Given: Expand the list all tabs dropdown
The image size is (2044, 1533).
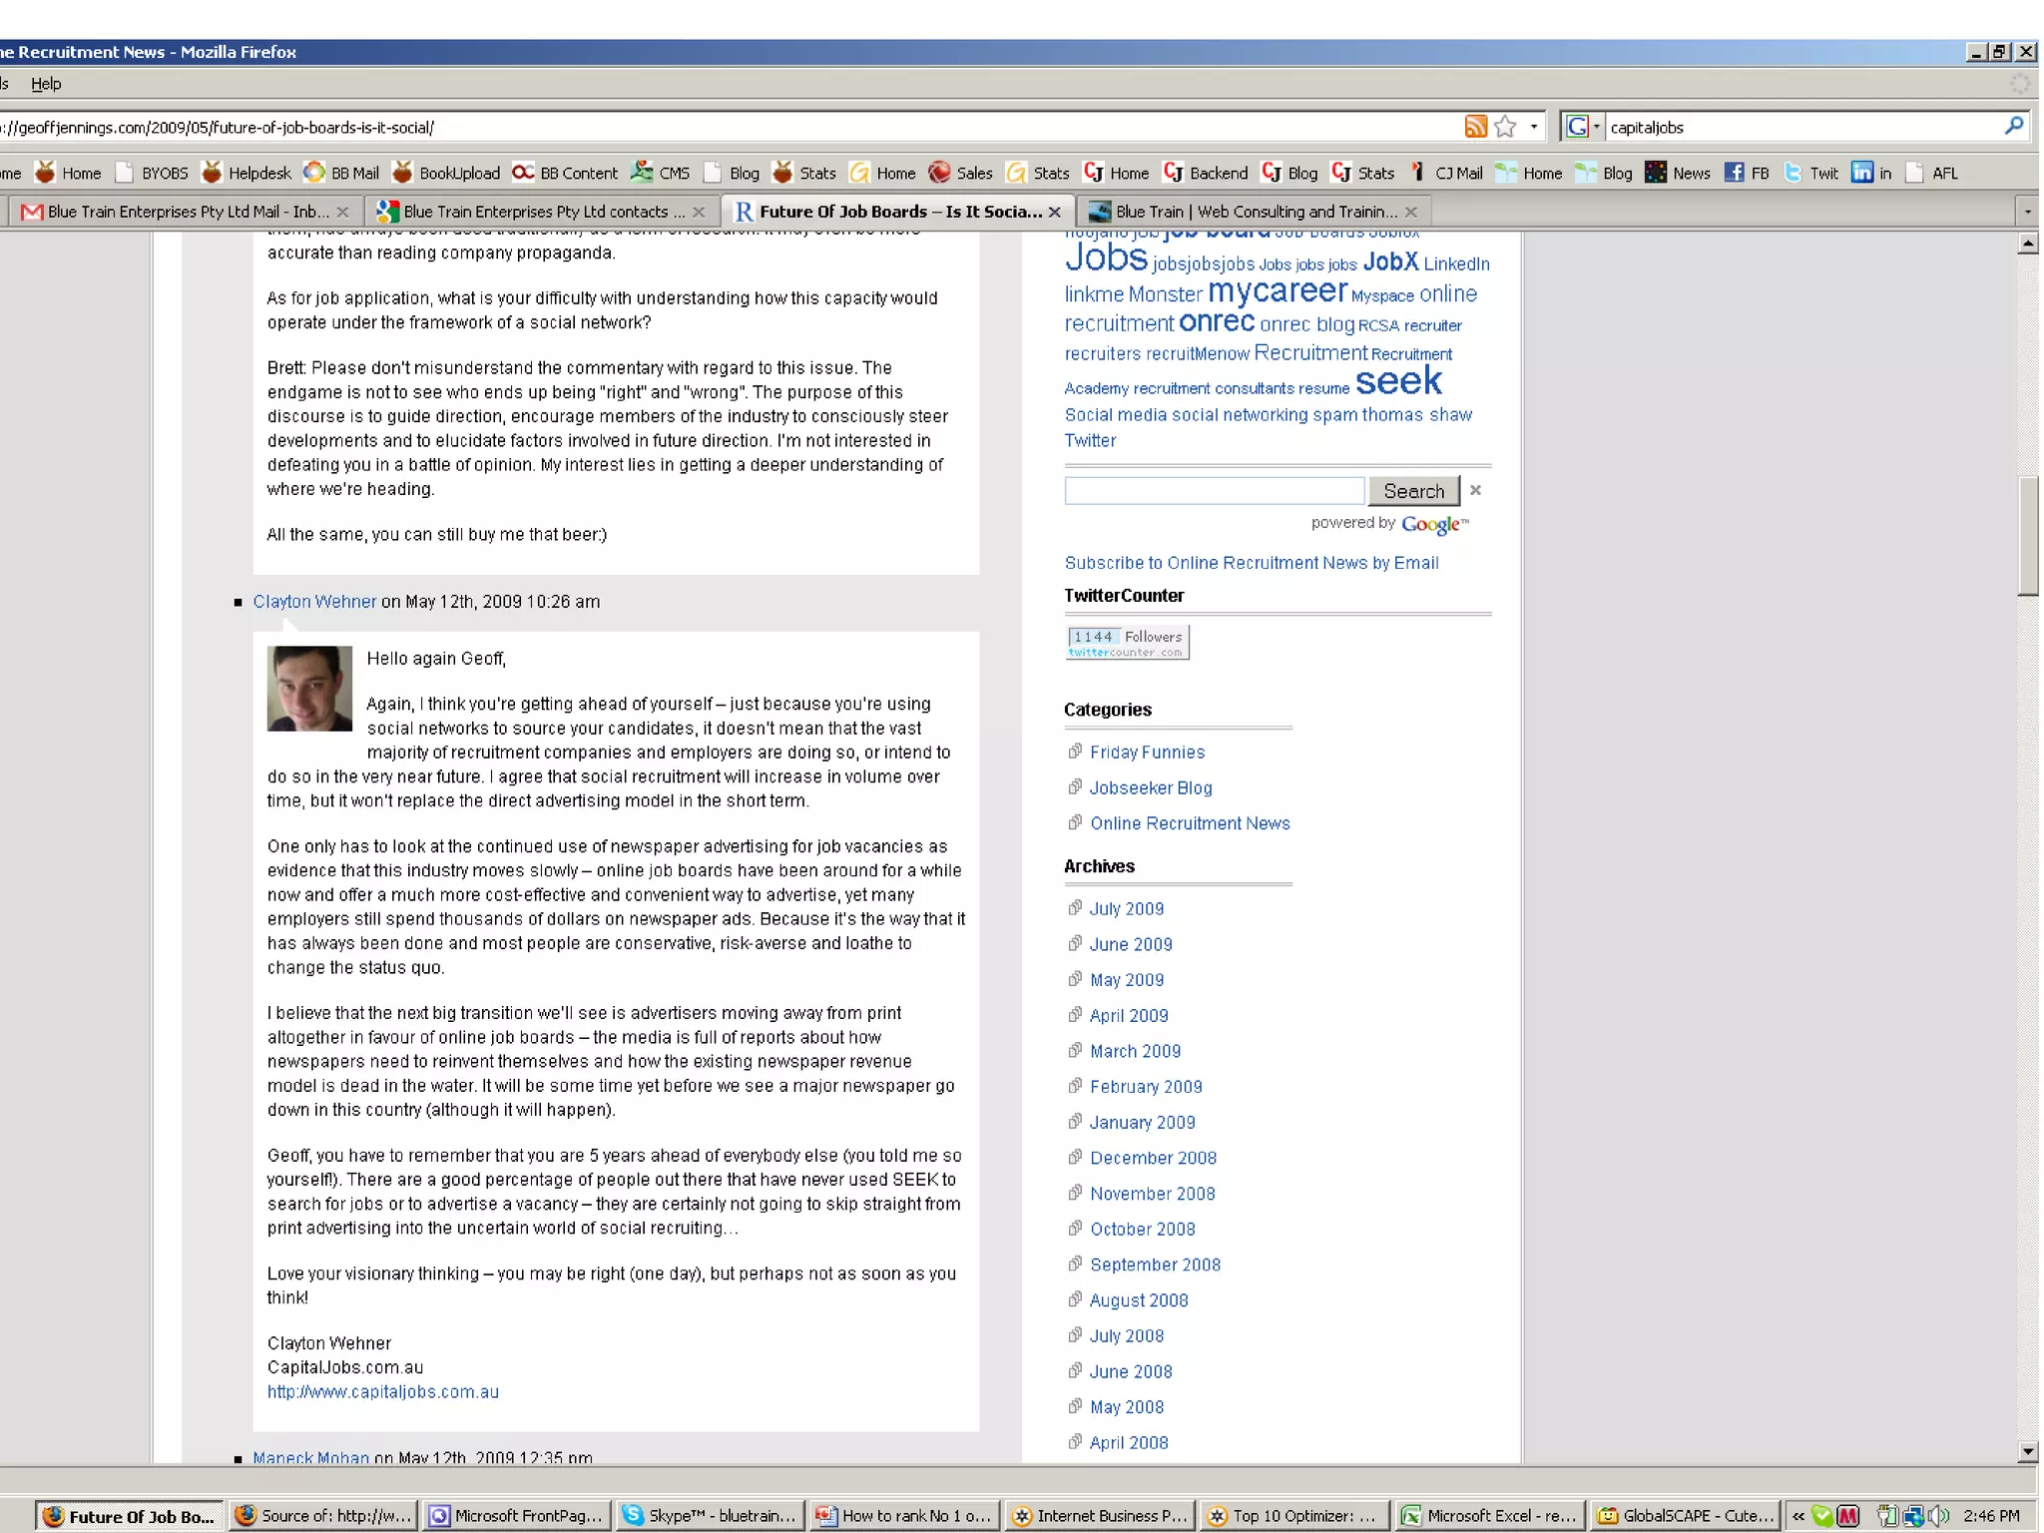Looking at the screenshot, I should (2027, 212).
